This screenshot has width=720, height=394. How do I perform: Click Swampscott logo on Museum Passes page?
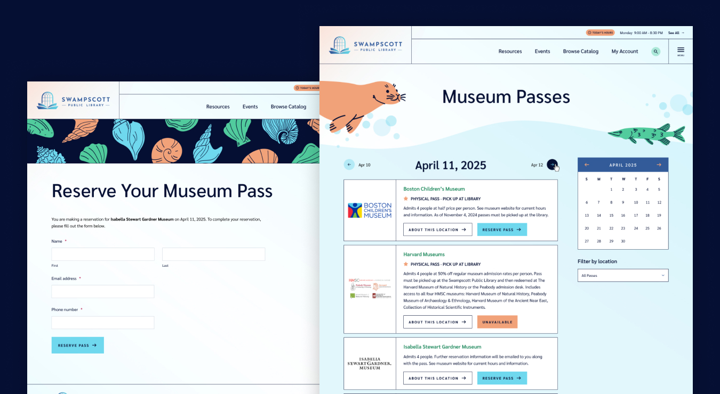(x=366, y=45)
